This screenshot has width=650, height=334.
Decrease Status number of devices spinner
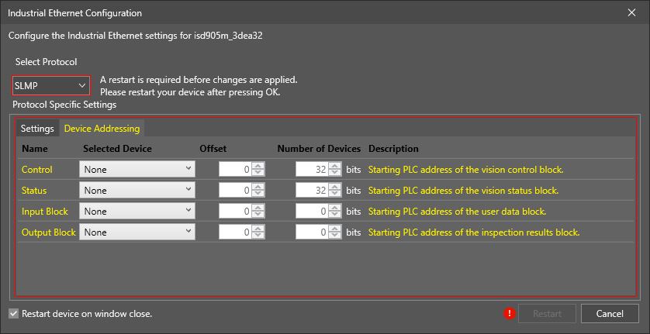click(335, 193)
